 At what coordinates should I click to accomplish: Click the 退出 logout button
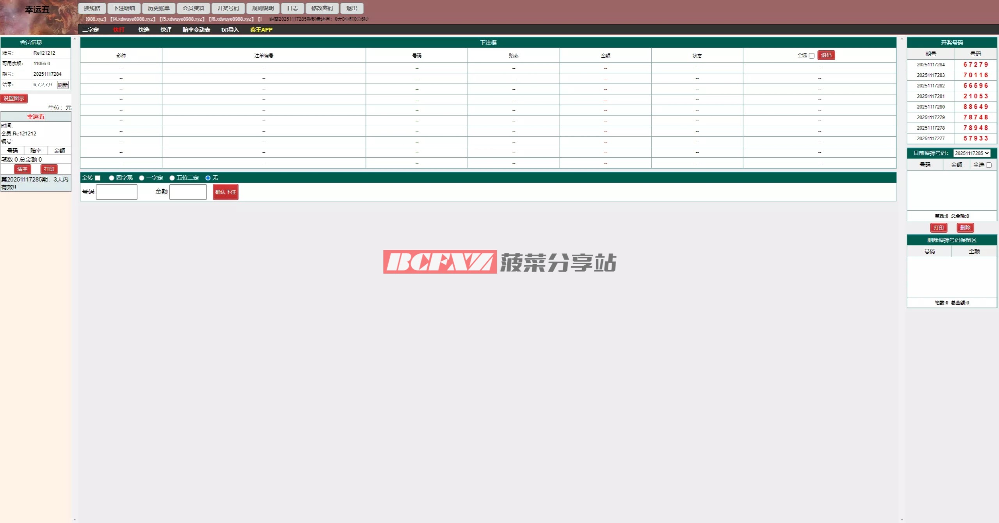point(352,8)
